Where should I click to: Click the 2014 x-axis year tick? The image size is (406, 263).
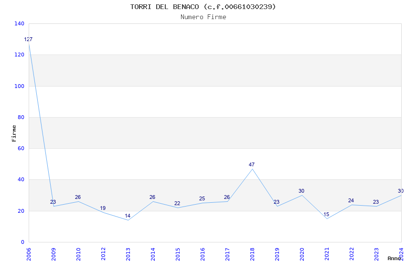[153, 254]
